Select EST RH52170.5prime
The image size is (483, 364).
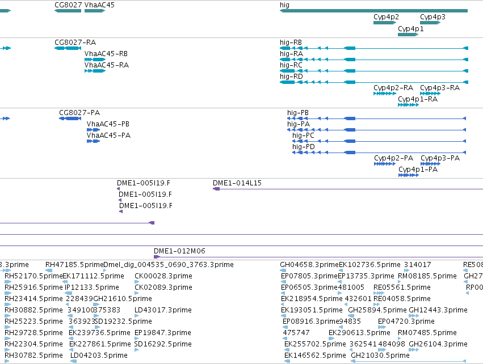coord(33,276)
